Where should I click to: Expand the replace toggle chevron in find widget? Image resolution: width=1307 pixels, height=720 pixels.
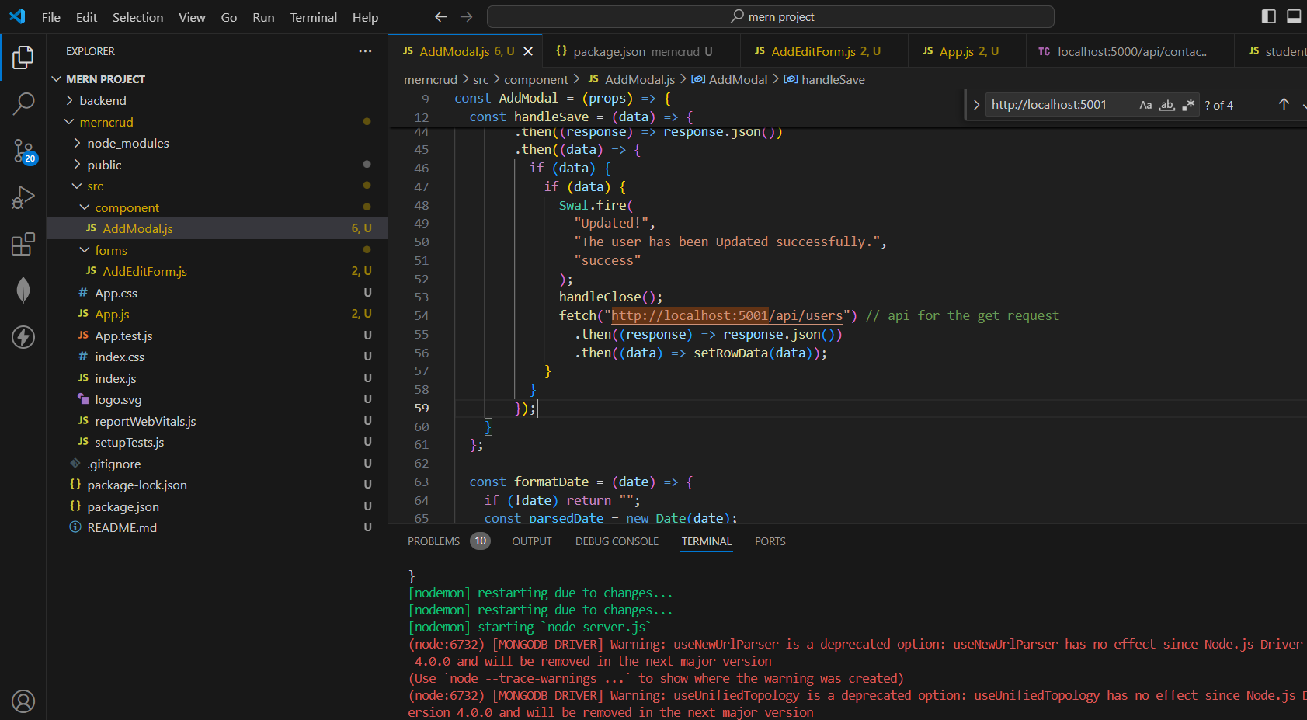(976, 105)
